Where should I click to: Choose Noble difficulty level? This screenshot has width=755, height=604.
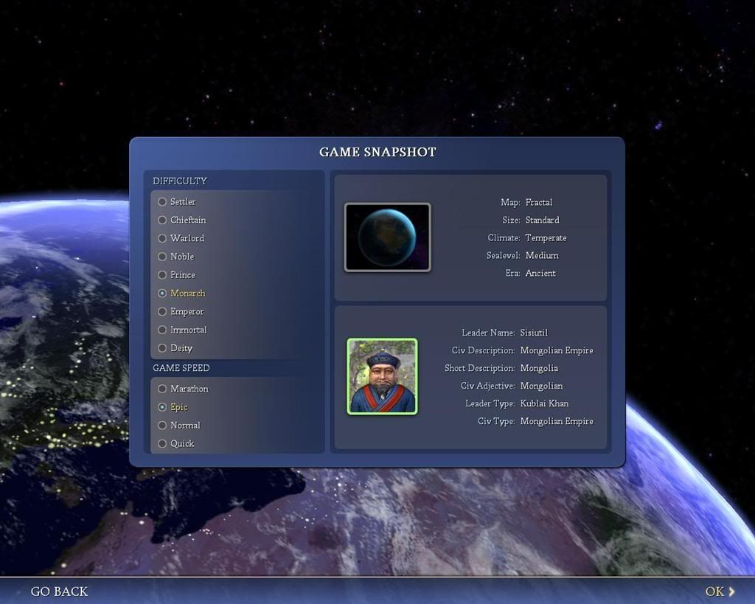click(x=176, y=257)
